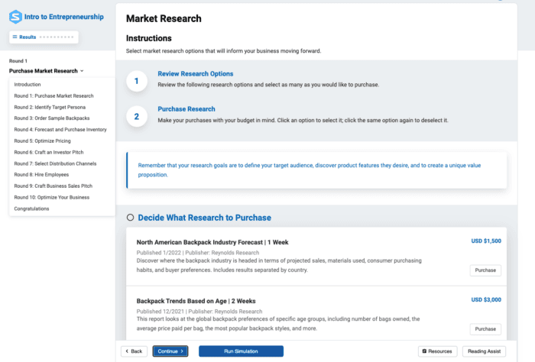Go to Round 10: Optimize Your Business
This screenshot has width=535, height=362.
click(51, 197)
